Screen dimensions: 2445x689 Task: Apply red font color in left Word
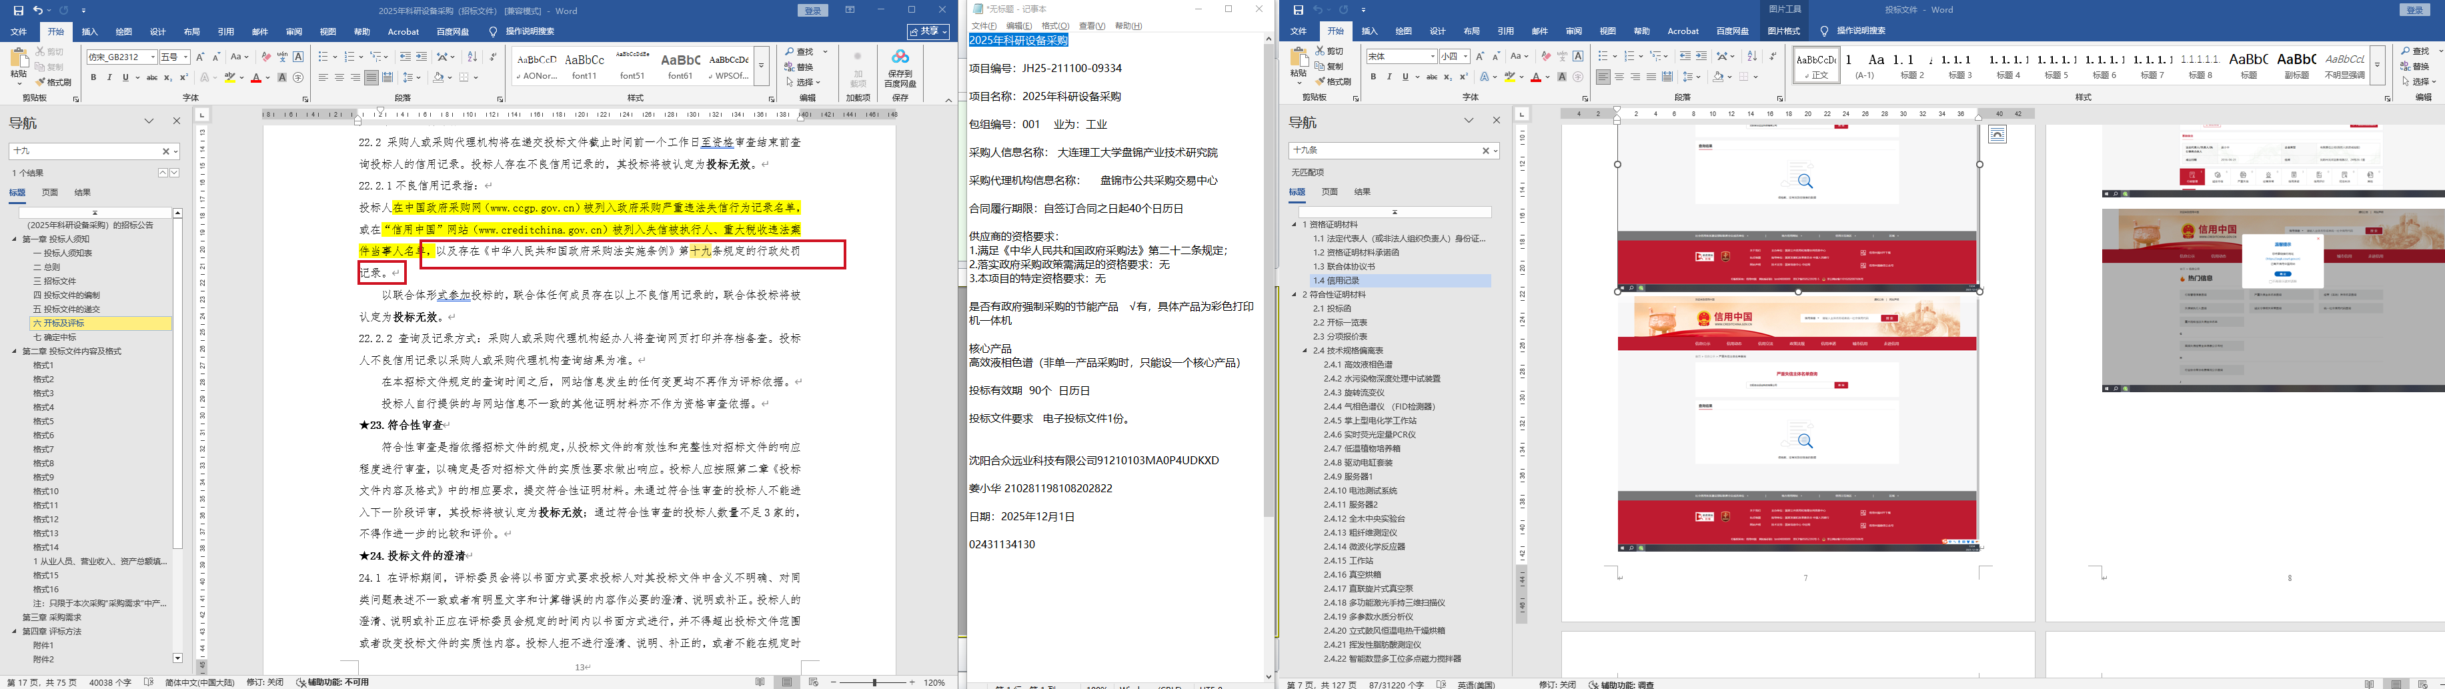coord(255,78)
